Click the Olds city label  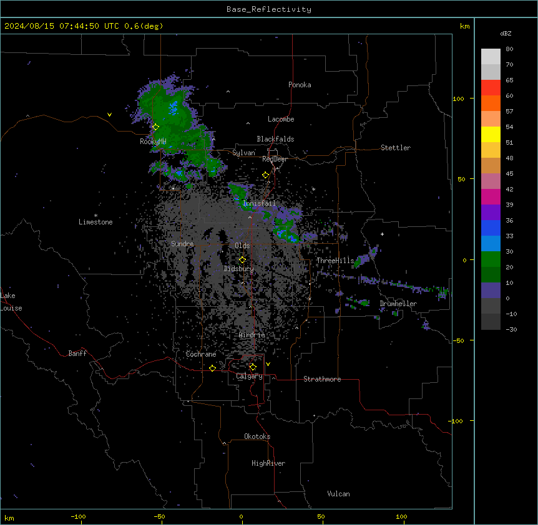click(x=242, y=246)
